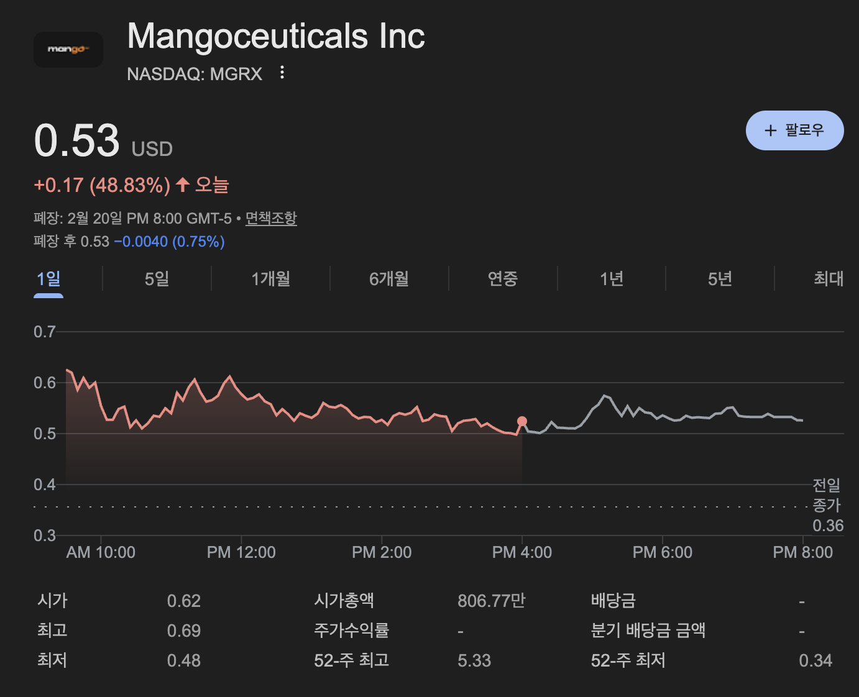Screen dimensions: 859x697
Task: Click the Mangoceuticals Inc title
Action: pyautogui.click(x=276, y=36)
